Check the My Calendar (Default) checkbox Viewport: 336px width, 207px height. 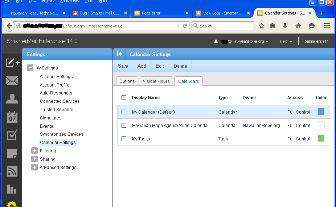[x=124, y=112]
